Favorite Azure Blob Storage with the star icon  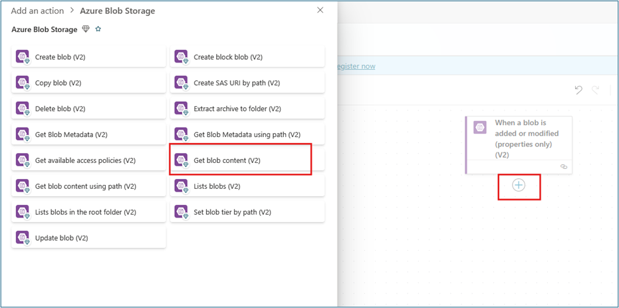(x=98, y=29)
